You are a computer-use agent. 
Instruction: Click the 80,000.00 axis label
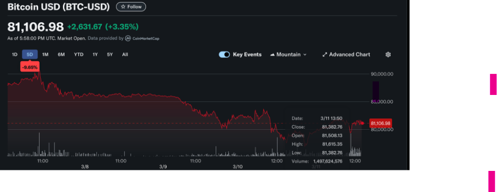pos(382,129)
